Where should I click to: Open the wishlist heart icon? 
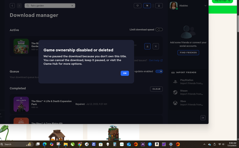(137, 6)
